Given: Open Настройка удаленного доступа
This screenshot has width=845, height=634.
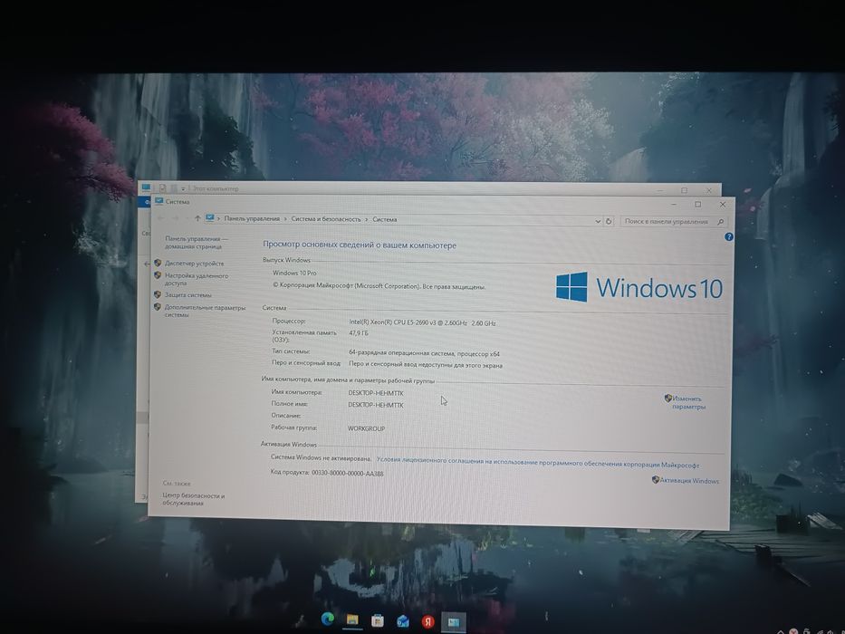Looking at the screenshot, I should pyautogui.click(x=197, y=279).
